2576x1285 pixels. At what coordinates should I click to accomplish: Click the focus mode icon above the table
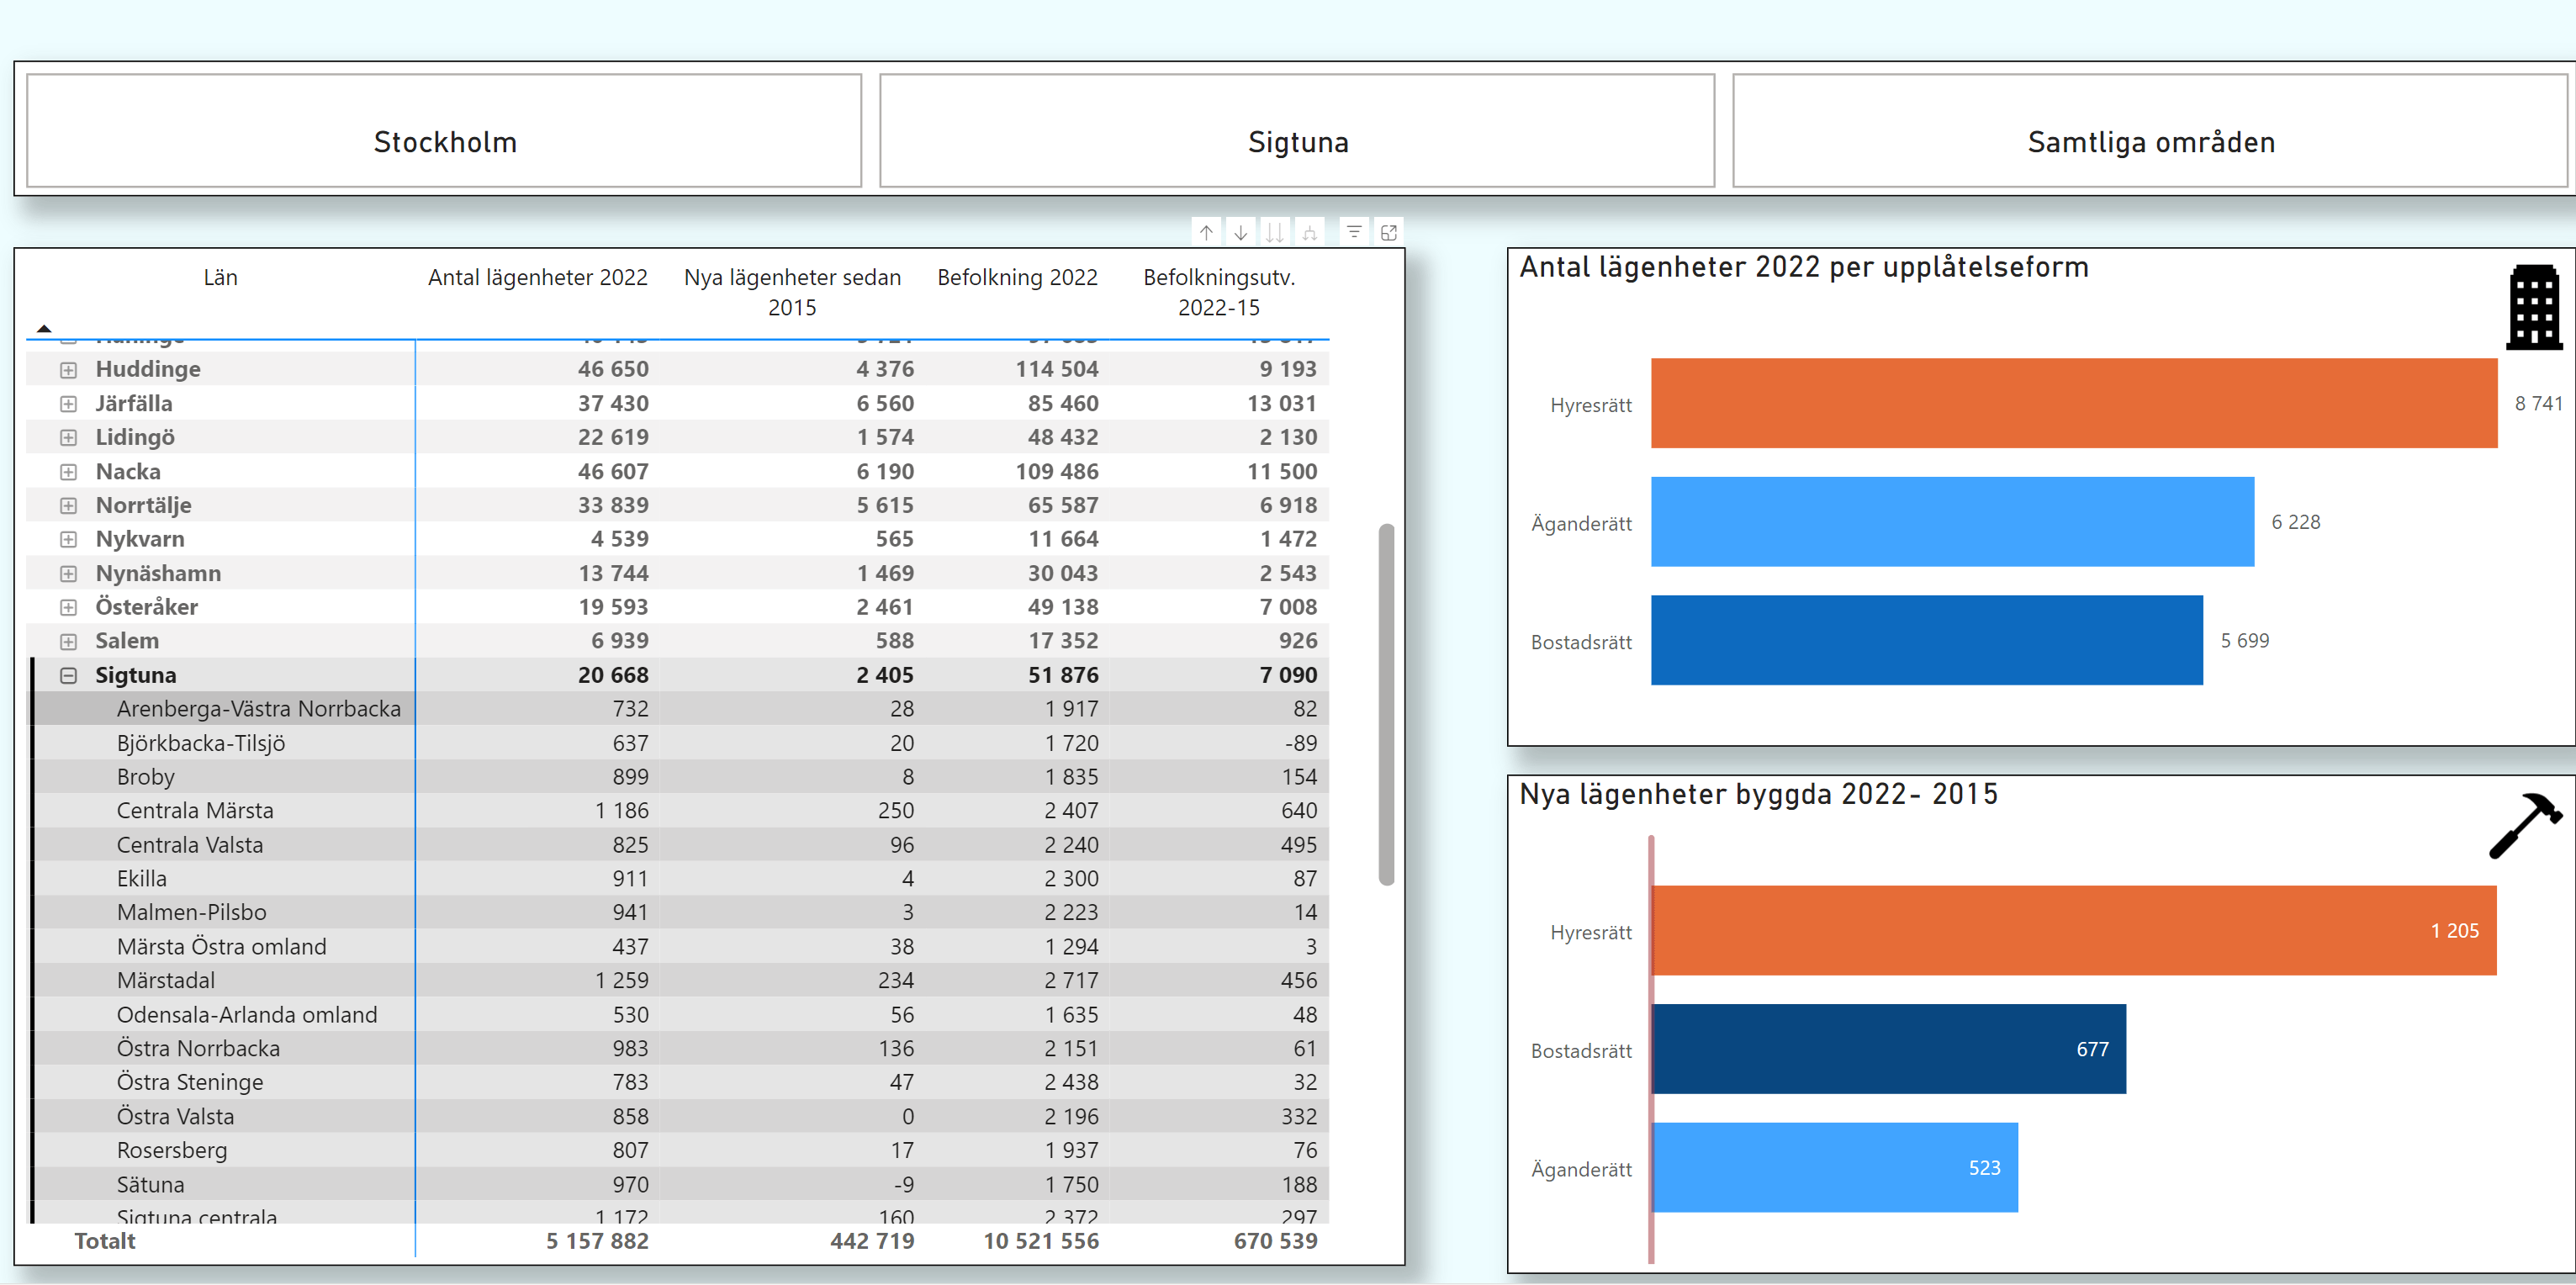pos(1389,232)
